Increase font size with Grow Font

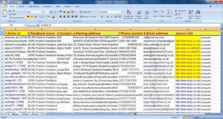51,12
